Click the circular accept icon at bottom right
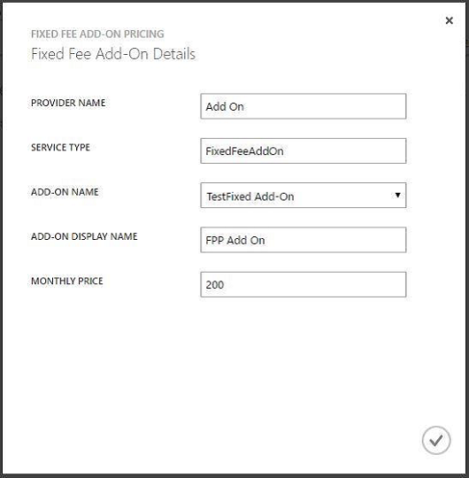469x478 pixels. pos(436,440)
